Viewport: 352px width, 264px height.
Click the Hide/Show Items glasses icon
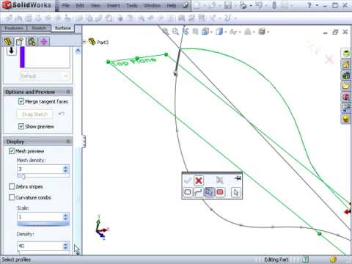[233, 32]
